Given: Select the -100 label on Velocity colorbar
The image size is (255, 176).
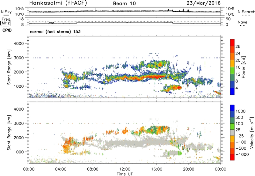Looking at the screenshot, I should pyautogui.click(x=241, y=142).
